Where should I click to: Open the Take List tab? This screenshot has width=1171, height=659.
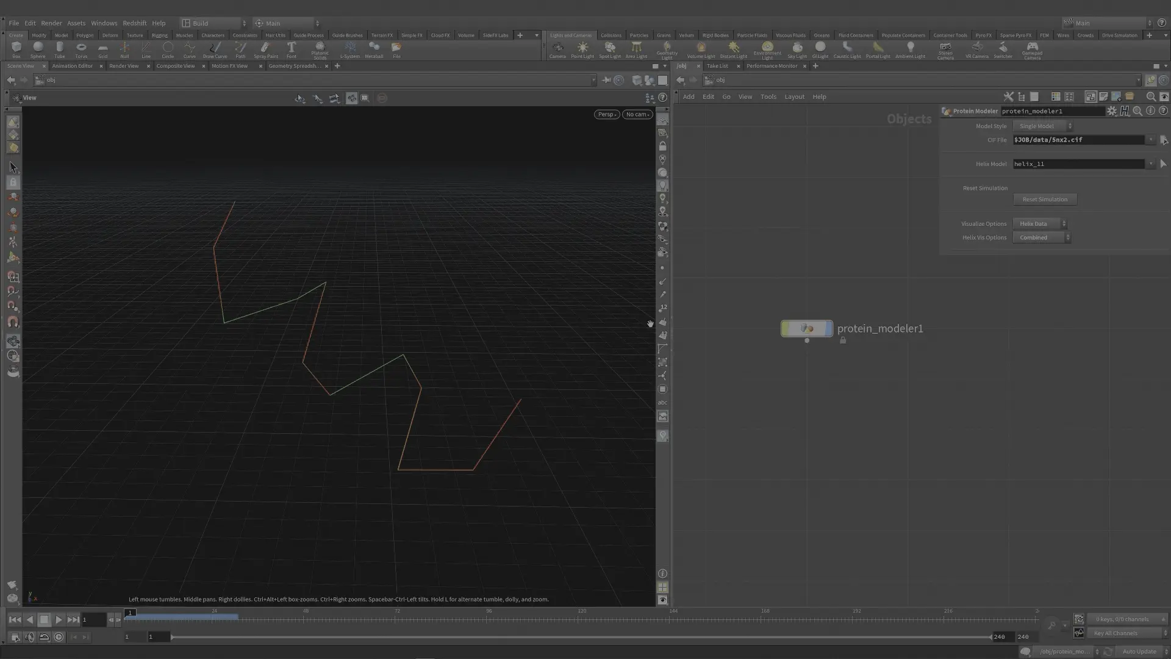click(x=717, y=66)
